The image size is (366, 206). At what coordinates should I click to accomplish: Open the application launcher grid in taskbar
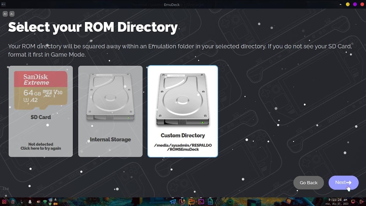point(4,202)
